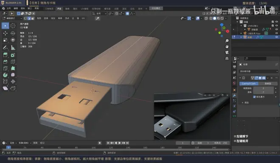The height and width of the screenshot is (163, 280).
Task: Switch to the UV Editing workspace tab
Action: [x=84, y=9]
